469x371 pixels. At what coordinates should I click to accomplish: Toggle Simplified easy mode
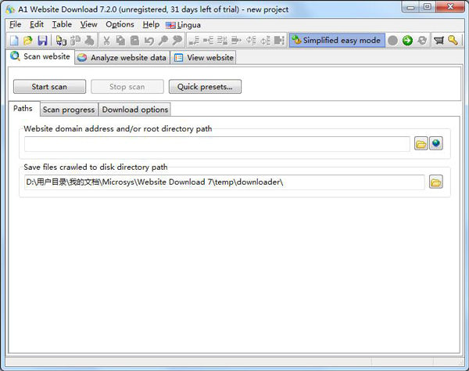point(337,40)
